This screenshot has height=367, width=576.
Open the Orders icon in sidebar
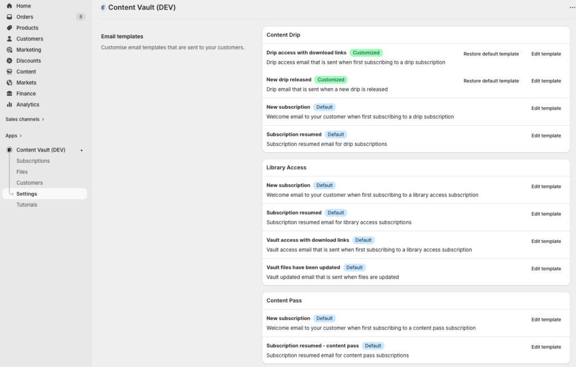coord(10,17)
